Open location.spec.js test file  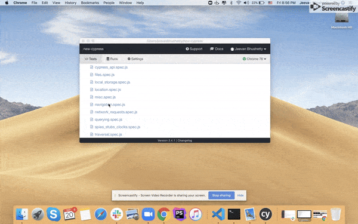coord(108,90)
